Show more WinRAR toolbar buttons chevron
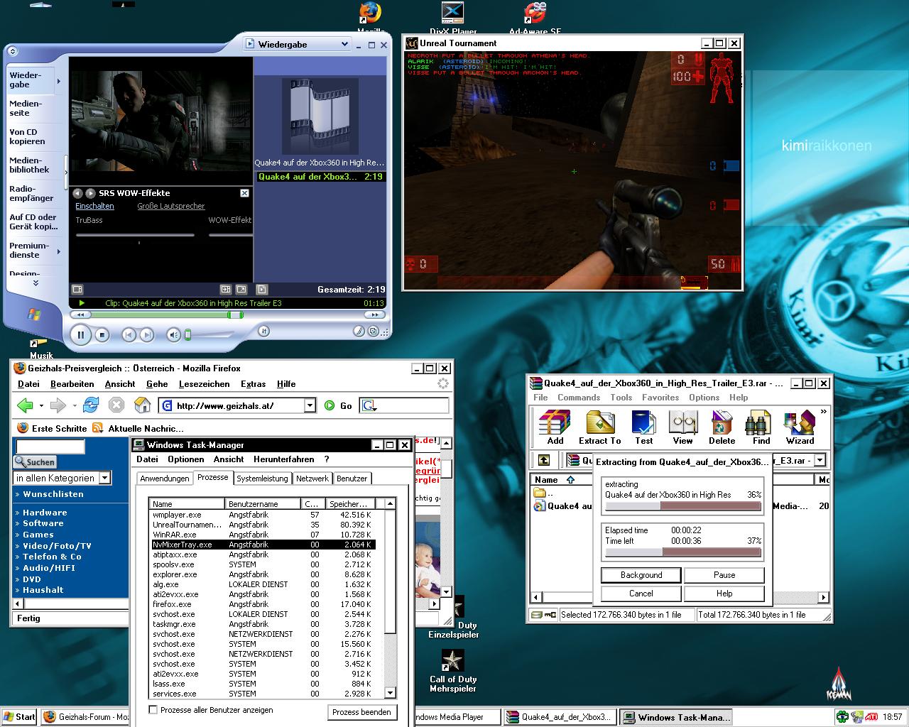This screenshot has height=727, width=909. pos(824,412)
